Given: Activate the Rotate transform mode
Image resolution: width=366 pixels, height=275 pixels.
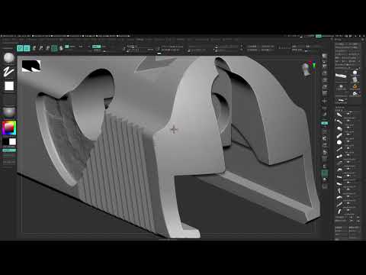Looking at the screenshot, I should 47,48.
